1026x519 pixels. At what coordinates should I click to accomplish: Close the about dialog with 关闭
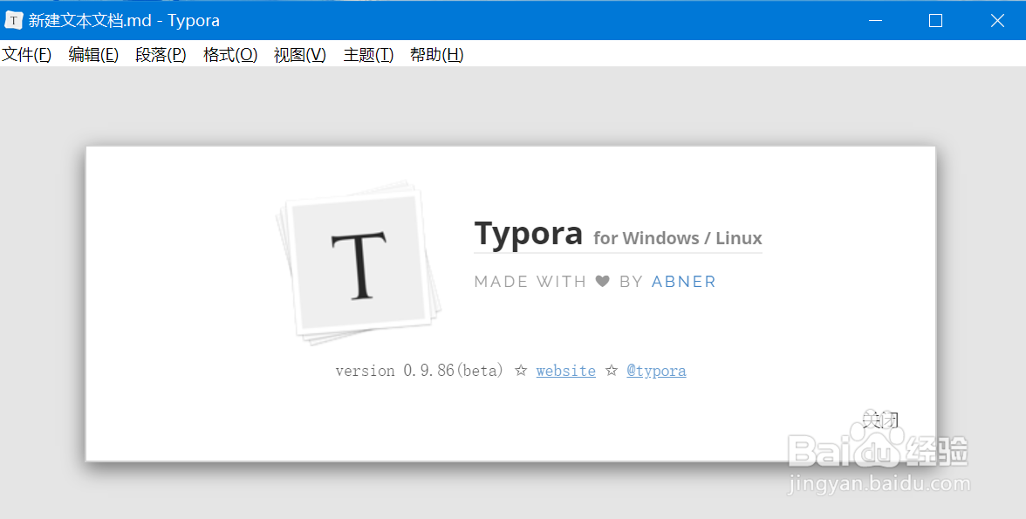pos(880,420)
